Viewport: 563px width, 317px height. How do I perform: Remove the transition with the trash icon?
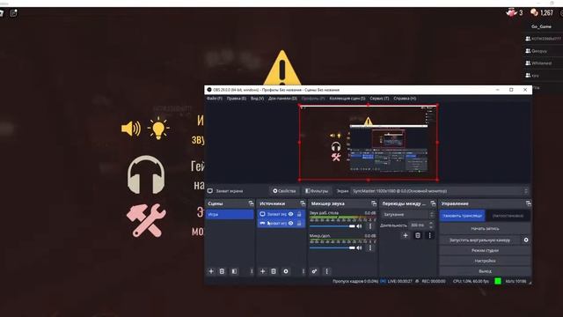point(418,235)
